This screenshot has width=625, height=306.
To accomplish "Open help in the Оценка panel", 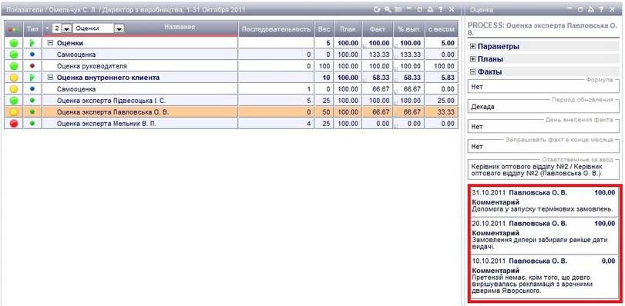I will tap(600, 9).
